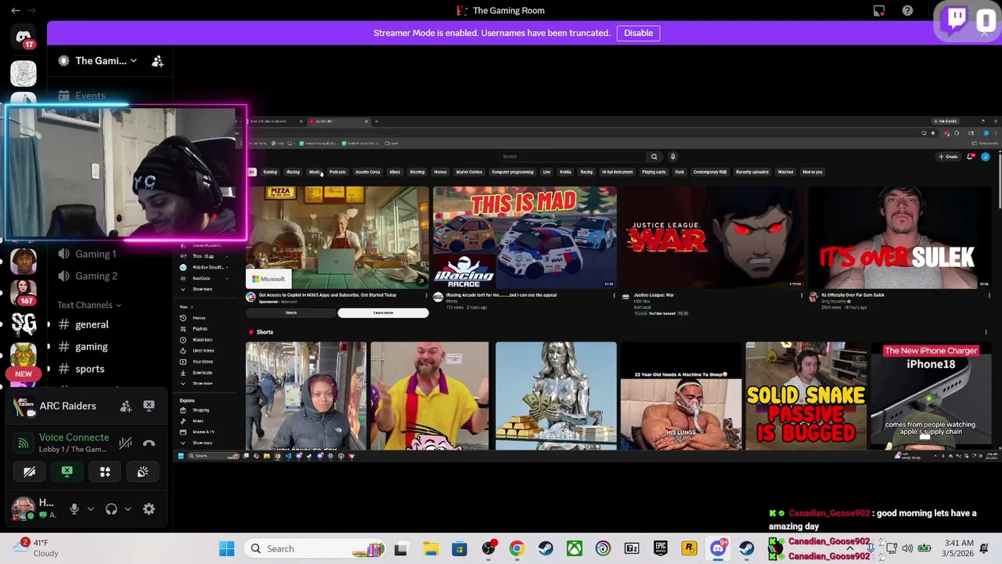Open the iPhone18 charger short

[931, 396]
